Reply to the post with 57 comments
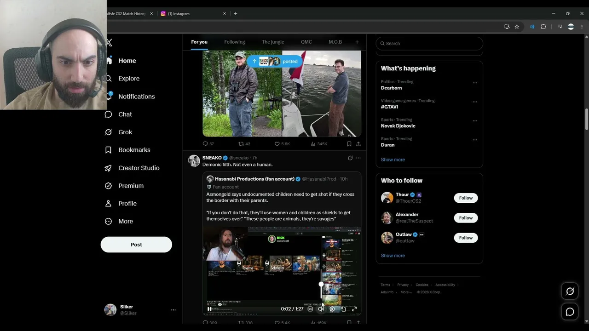589x331 pixels. (208, 144)
